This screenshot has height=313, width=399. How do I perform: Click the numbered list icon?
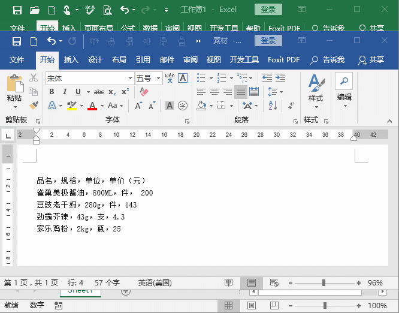point(222,78)
